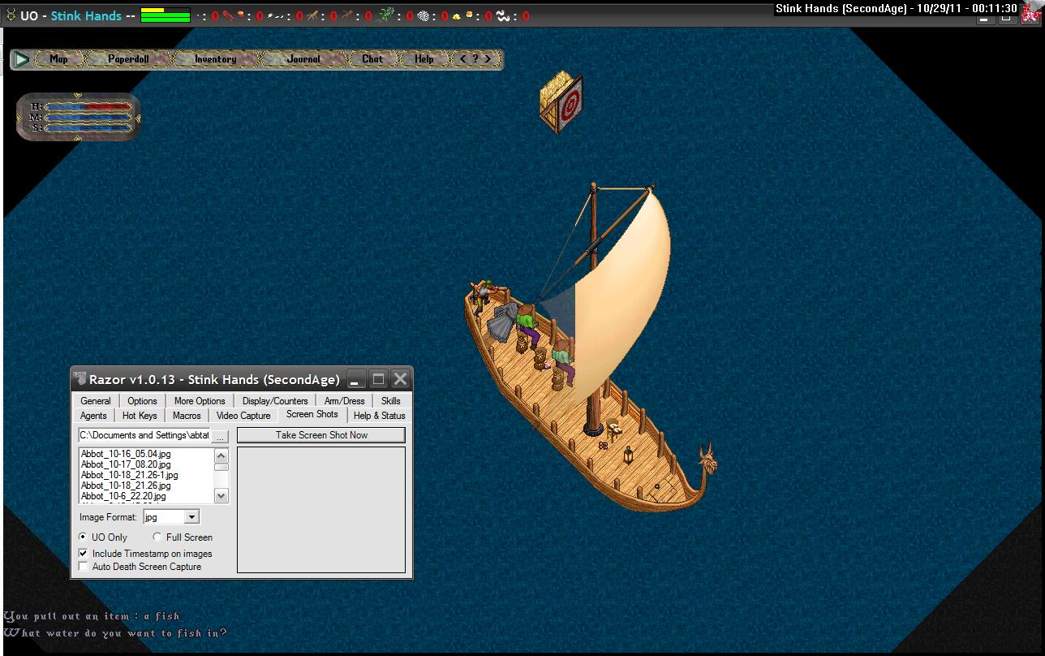Click the "What water do you want to fish in?" message
The height and width of the screenshot is (656, 1045).
[115, 633]
